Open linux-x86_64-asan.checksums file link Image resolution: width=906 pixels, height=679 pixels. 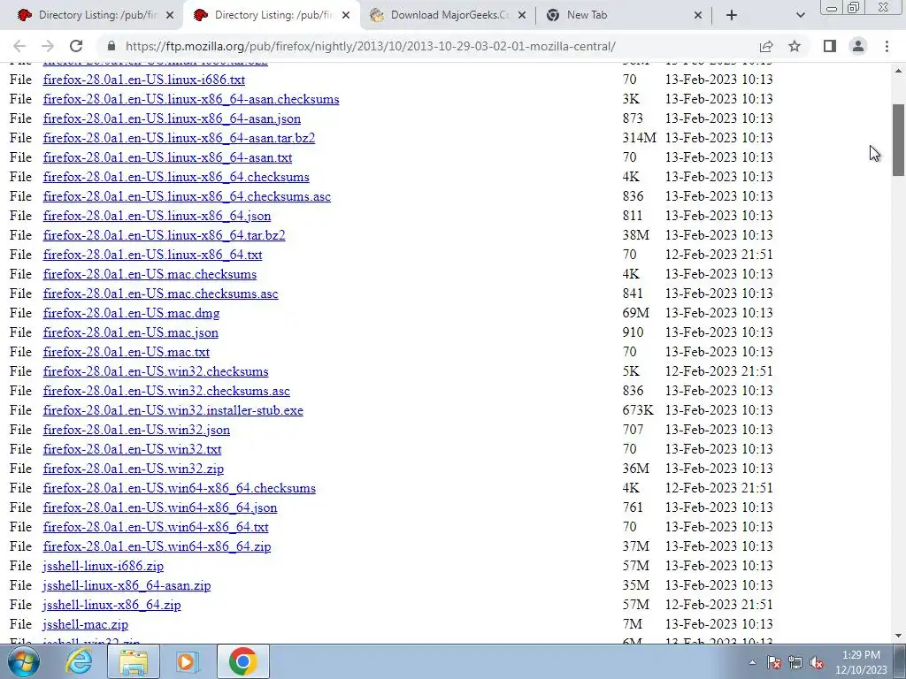191,99
